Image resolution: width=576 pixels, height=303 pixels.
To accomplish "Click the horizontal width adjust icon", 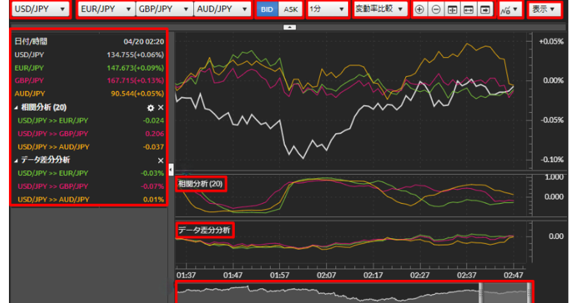I will coord(468,10).
